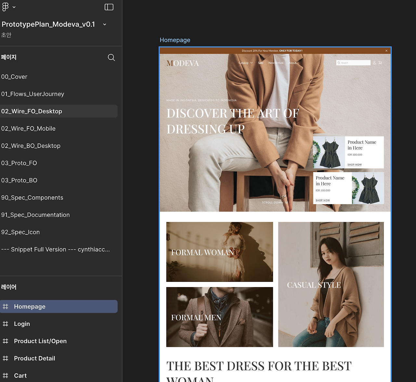Click the MODEVA logo in the design

tap(183, 63)
